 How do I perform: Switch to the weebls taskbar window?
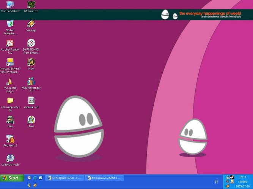(104, 178)
